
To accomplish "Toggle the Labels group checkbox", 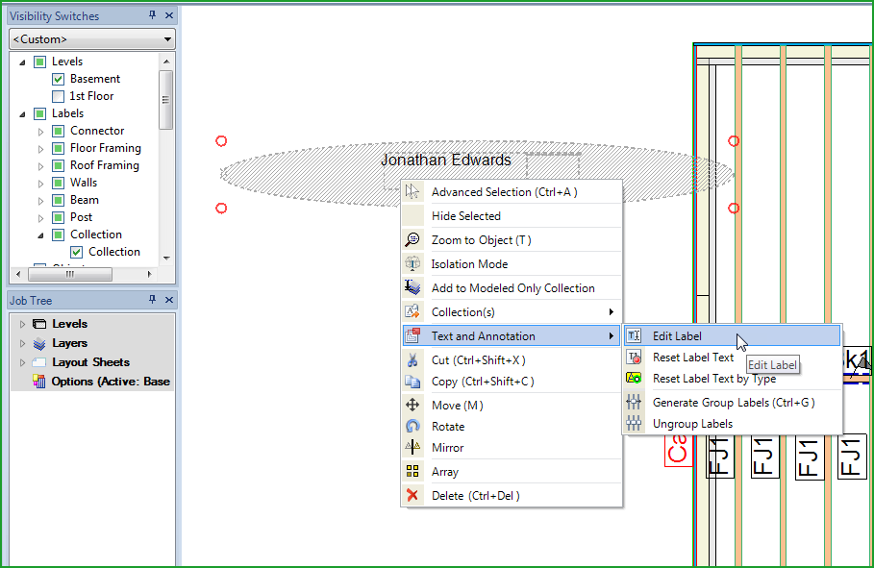I will click(40, 113).
